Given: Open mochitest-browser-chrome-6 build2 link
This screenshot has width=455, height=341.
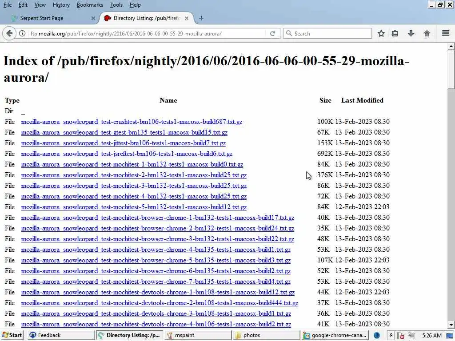Looking at the screenshot, I should [156, 271].
